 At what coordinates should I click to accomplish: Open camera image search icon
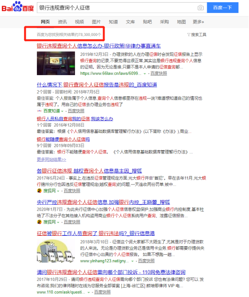pyautogui.click(x=200, y=8)
